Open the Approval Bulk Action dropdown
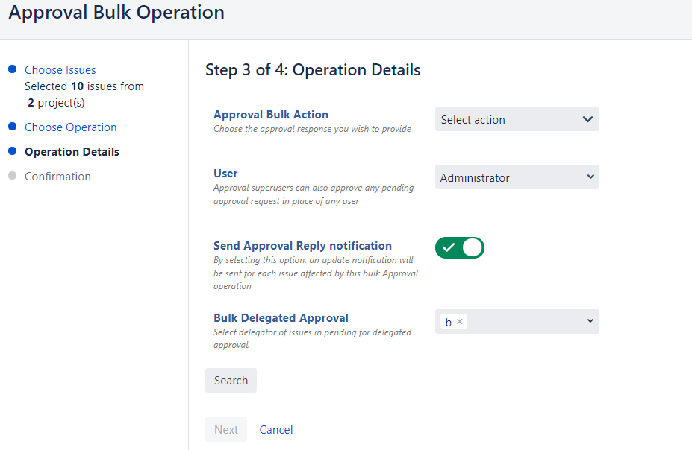Image resolution: width=692 pixels, height=450 pixels. pos(517,119)
